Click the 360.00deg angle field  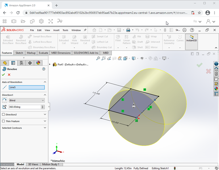pos(25,107)
